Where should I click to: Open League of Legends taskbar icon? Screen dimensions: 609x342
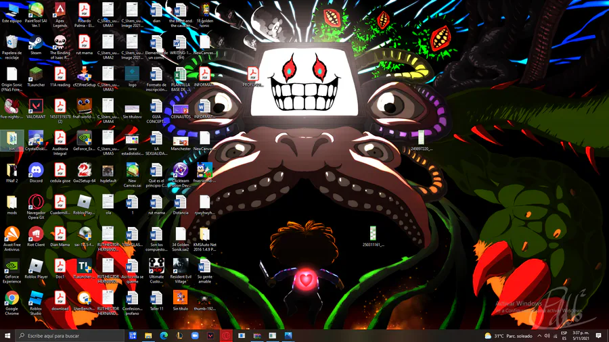[x=179, y=335]
